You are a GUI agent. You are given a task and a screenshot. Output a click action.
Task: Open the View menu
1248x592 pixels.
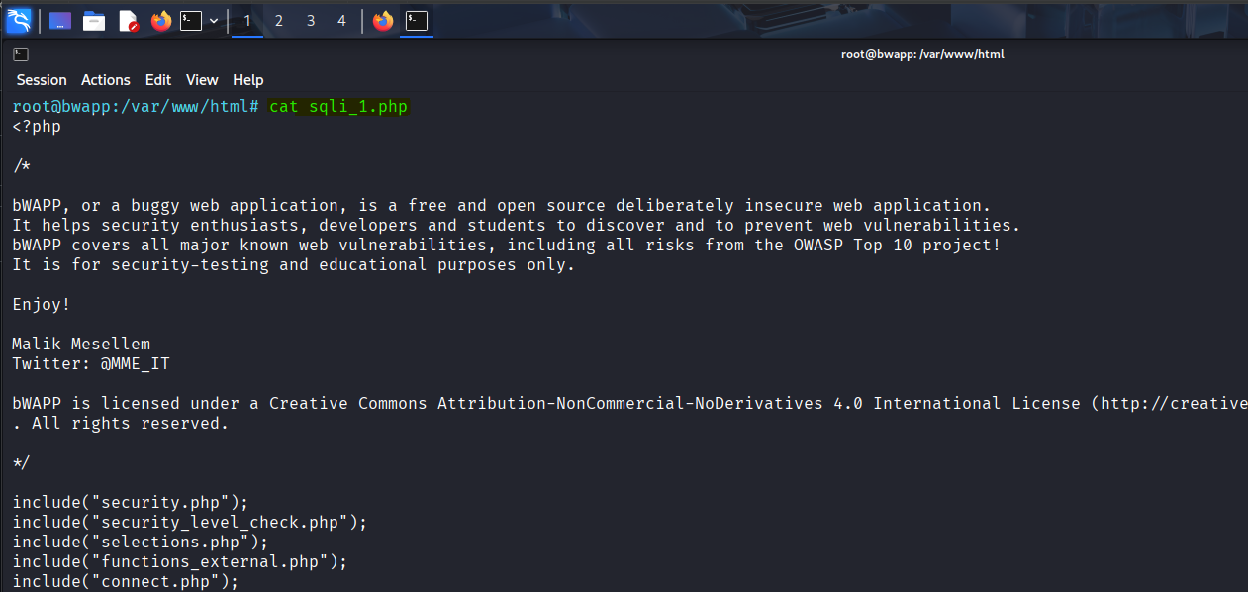click(x=202, y=80)
